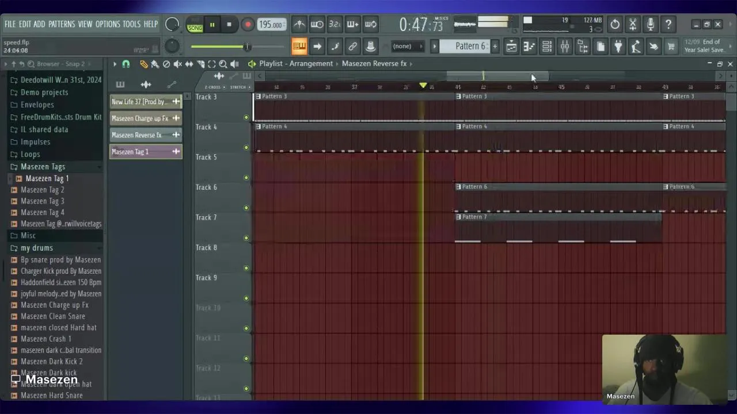This screenshot has width=737, height=414.
Task: Open the tempo tapper icon
Action: point(636,47)
